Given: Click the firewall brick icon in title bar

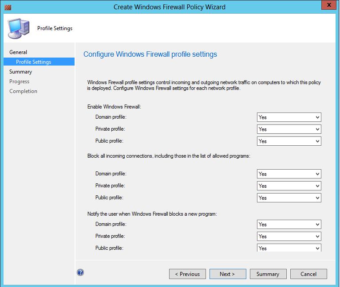Looking at the screenshot, I should (x=8, y=8).
